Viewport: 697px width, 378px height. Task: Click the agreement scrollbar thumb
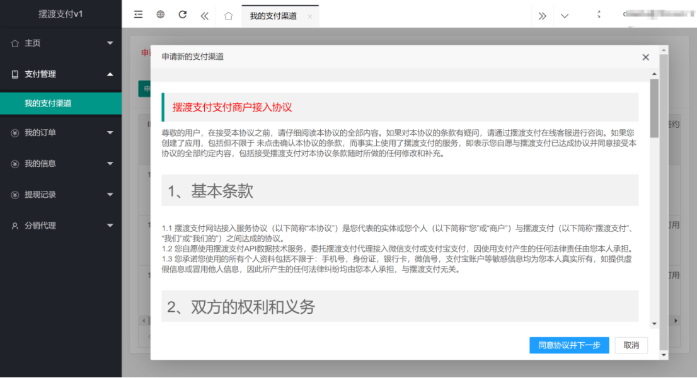[x=654, y=108]
